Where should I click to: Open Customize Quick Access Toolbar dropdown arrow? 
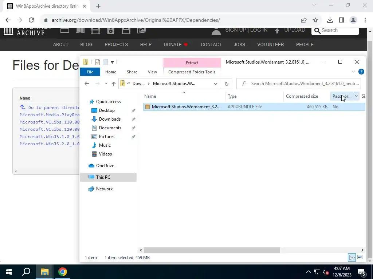(x=112, y=62)
